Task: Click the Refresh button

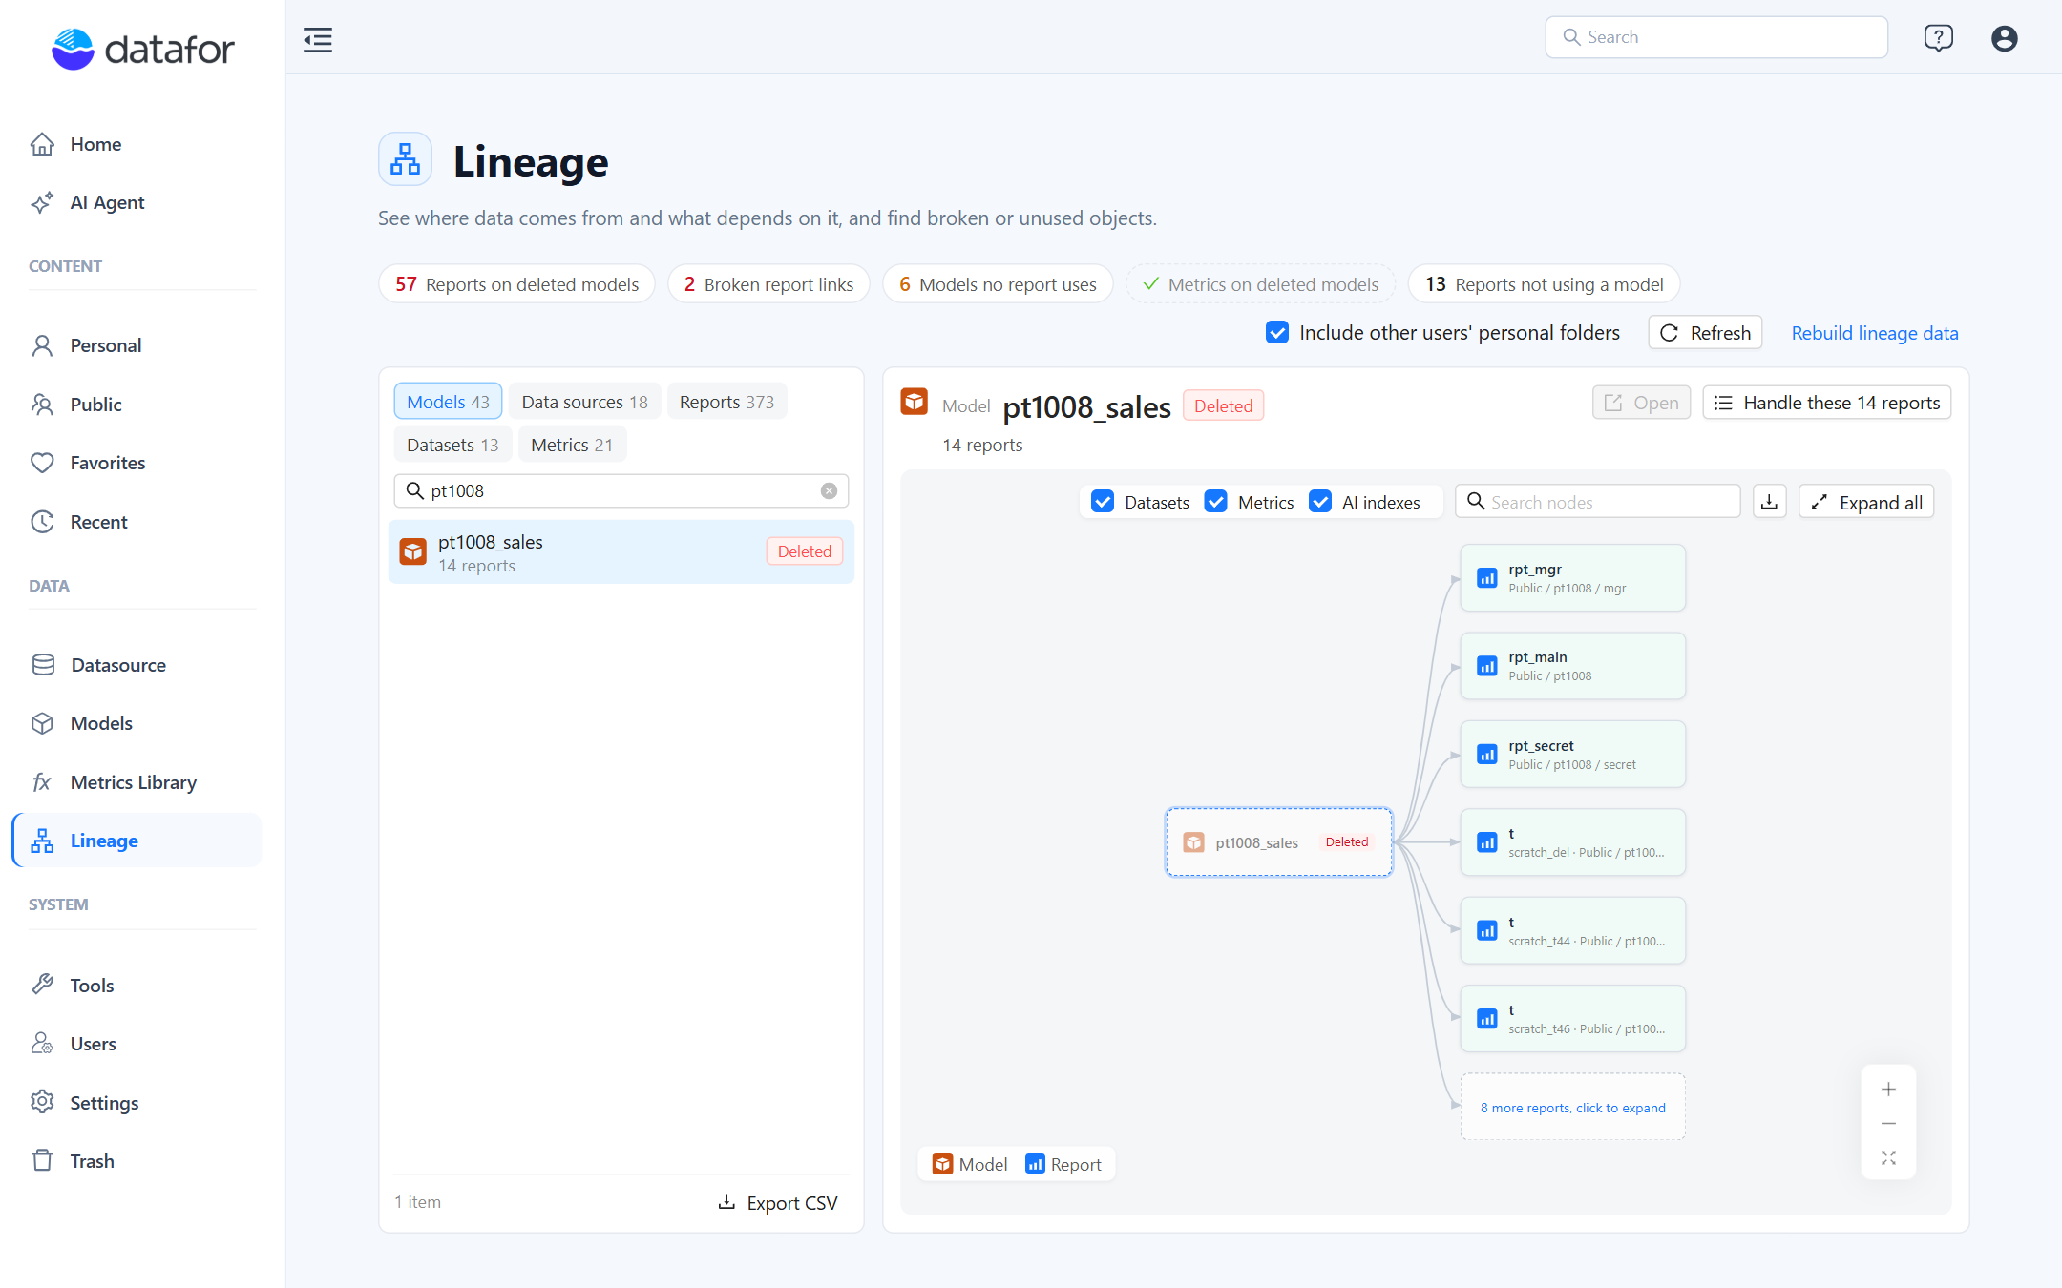Action: [1705, 332]
